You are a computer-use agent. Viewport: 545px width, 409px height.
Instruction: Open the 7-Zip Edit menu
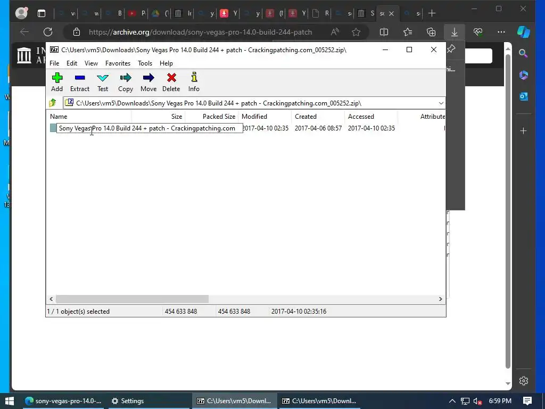[x=72, y=63]
